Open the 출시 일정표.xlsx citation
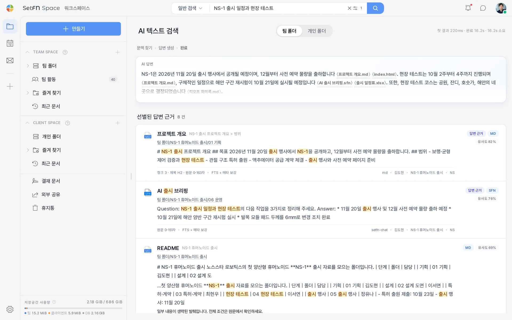Screen dimensions: 512x320 [x=370, y=83]
